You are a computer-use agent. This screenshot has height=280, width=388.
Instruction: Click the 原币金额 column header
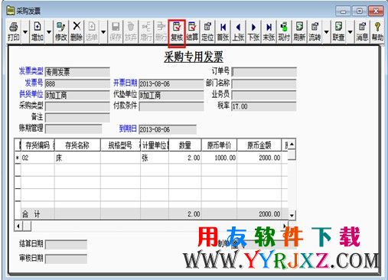(x=259, y=145)
